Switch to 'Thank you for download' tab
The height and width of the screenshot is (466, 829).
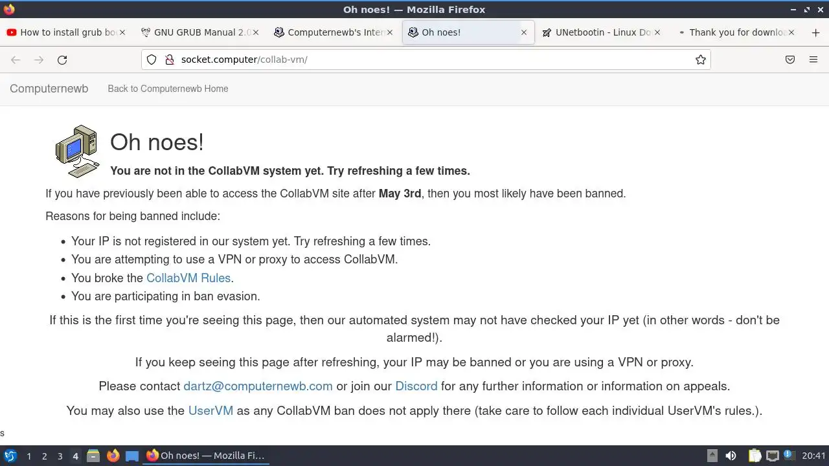click(735, 32)
